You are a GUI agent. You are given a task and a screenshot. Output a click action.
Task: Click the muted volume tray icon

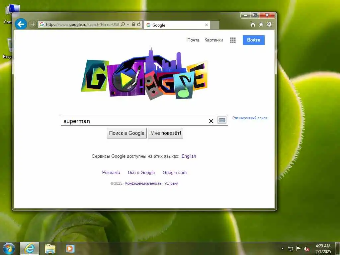pyautogui.click(x=306, y=249)
